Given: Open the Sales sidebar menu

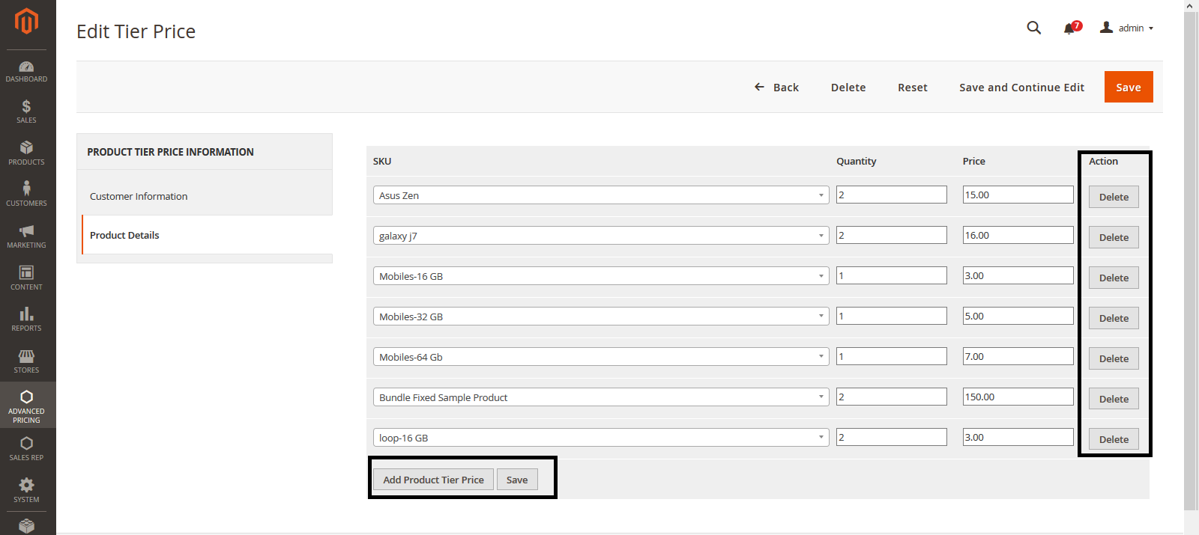Looking at the screenshot, I should 27,111.
